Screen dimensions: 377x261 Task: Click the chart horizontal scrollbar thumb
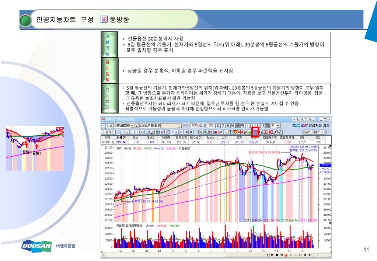[245, 255]
